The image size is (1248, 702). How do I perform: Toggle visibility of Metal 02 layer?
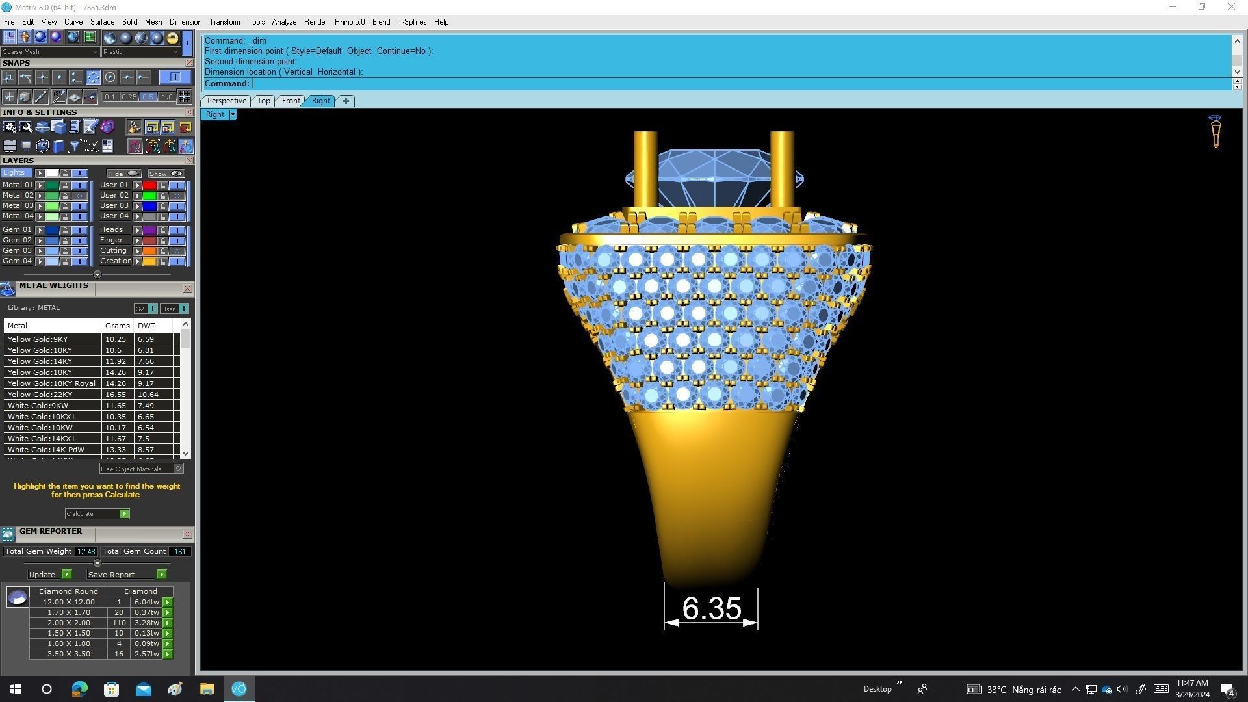point(80,196)
